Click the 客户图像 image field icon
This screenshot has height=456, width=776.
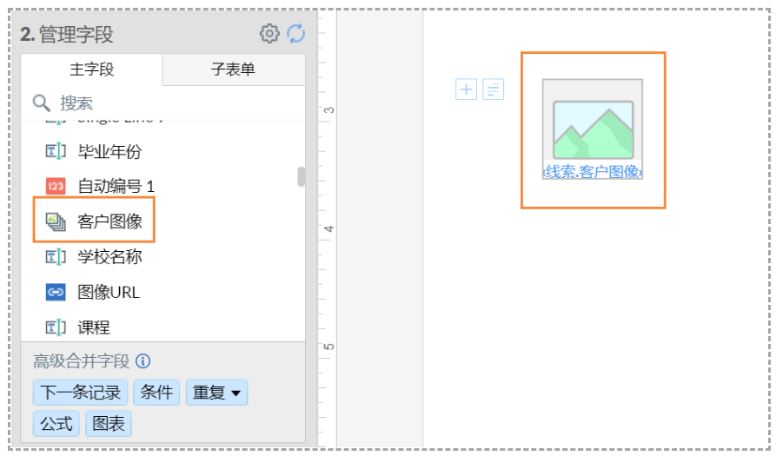56,221
